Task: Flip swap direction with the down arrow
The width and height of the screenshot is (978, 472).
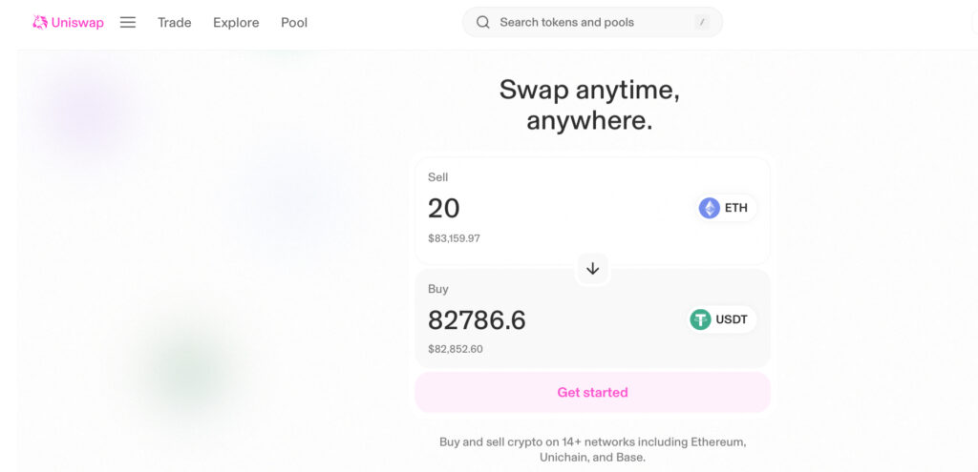Action: [592, 268]
